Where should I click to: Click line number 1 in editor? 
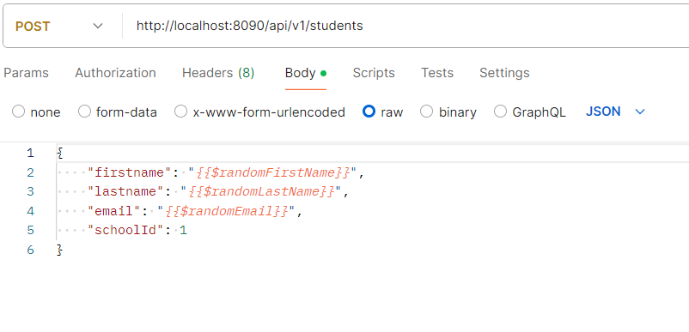coord(30,153)
